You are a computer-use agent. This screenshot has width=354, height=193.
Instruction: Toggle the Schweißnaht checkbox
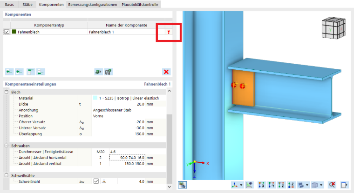click(x=96, y=181)
